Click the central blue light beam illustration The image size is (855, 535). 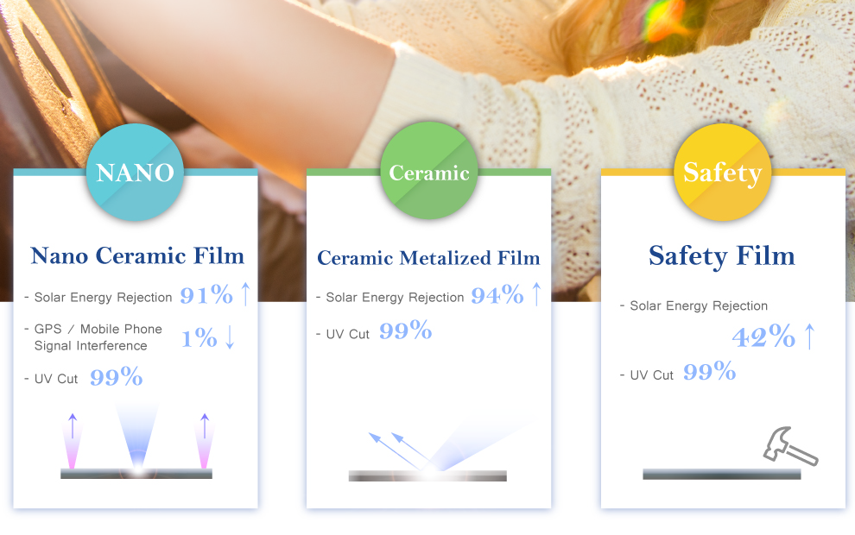(136, 436)
